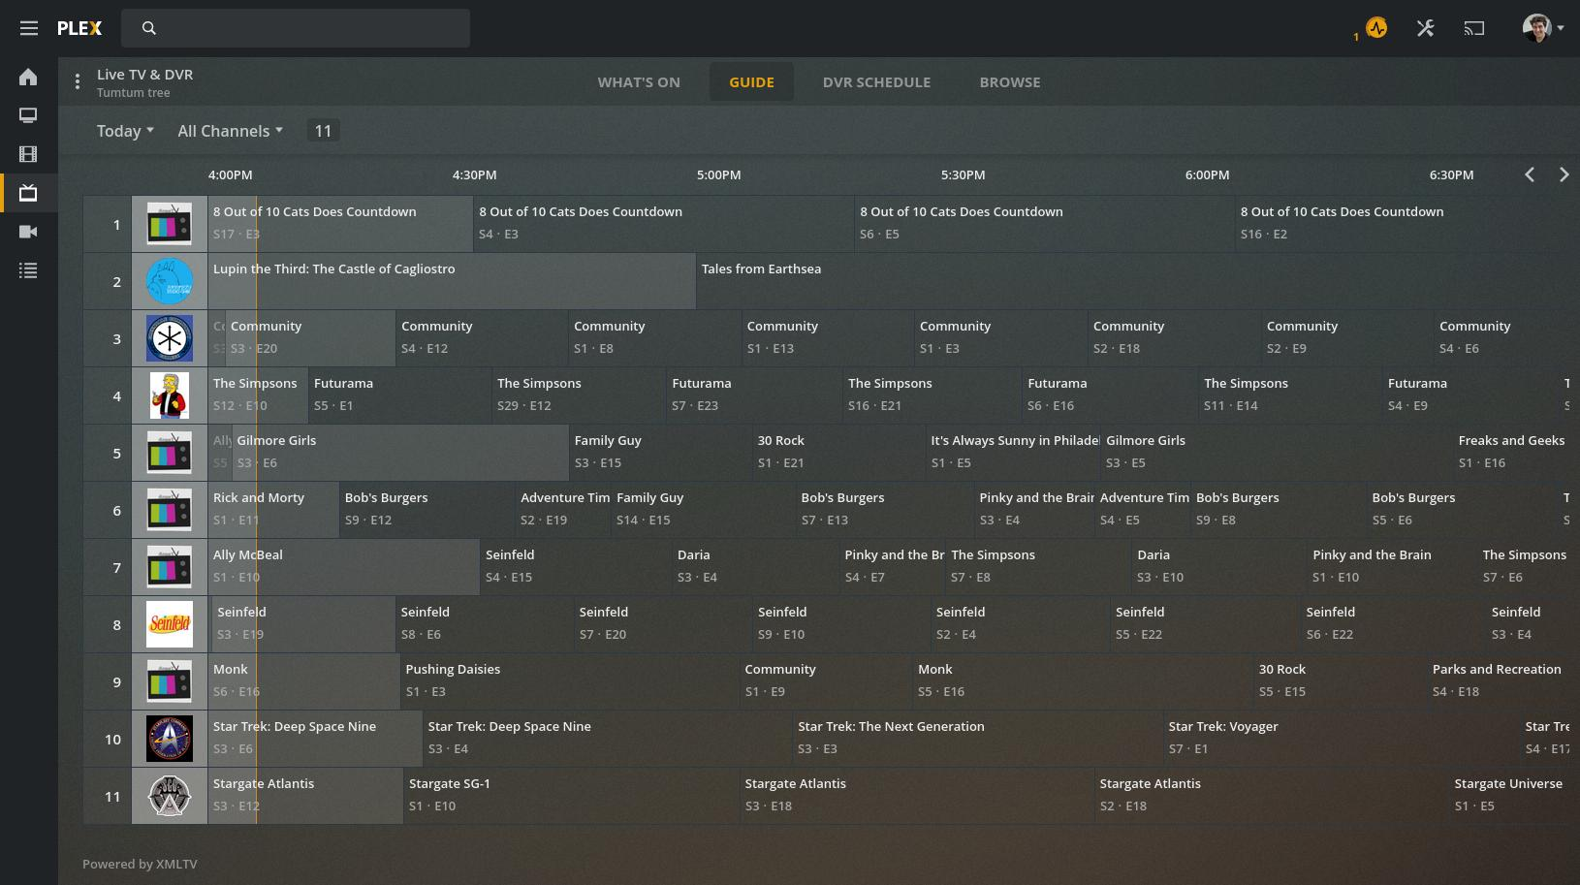Open Rick and Morty S1 E11
This screenshot has width=1580, height=885.
pos(273,510)
